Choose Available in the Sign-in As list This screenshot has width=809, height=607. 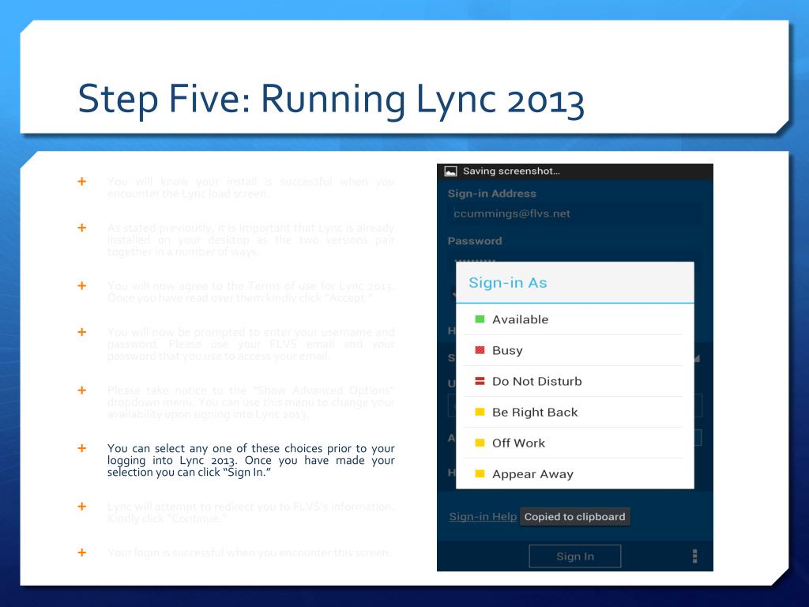(x=575, y=319)
